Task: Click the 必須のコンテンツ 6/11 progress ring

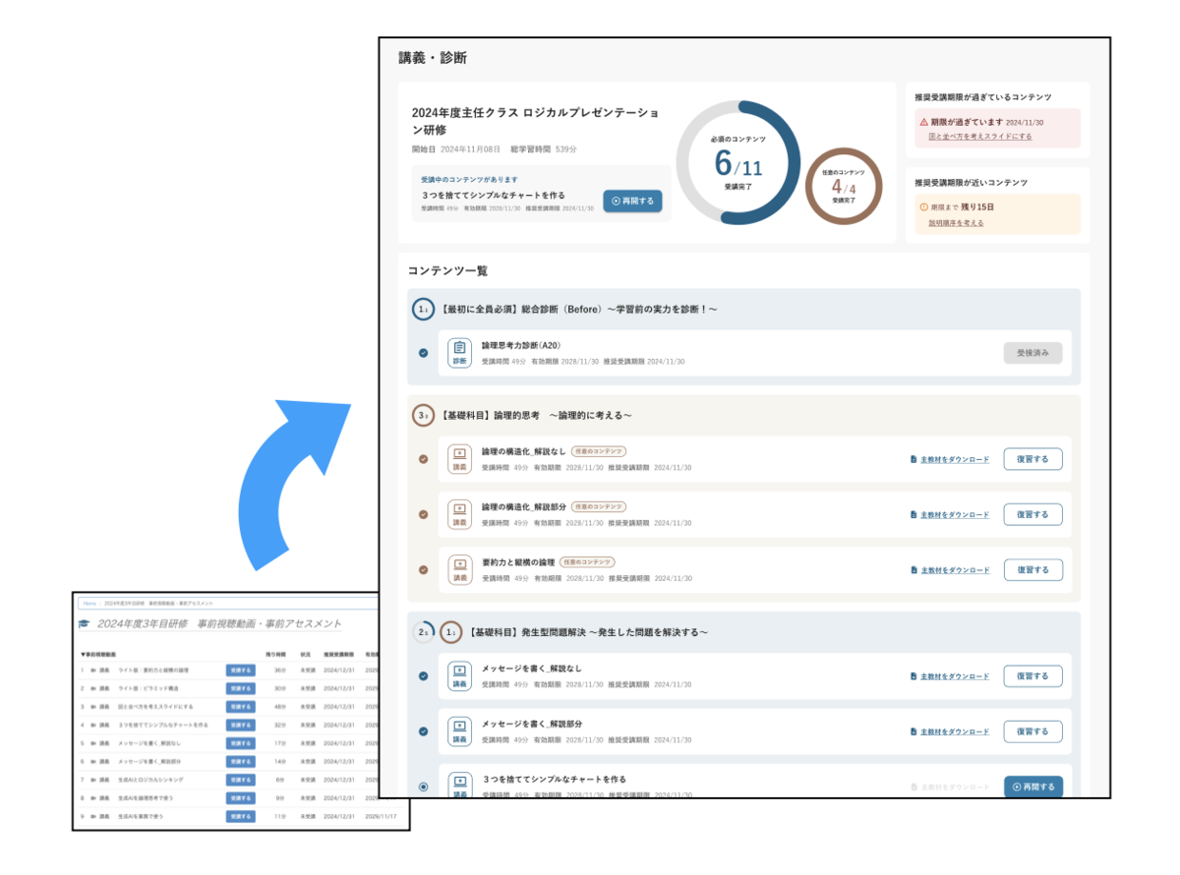Action: pyautogui.click(x=737, y=162)
